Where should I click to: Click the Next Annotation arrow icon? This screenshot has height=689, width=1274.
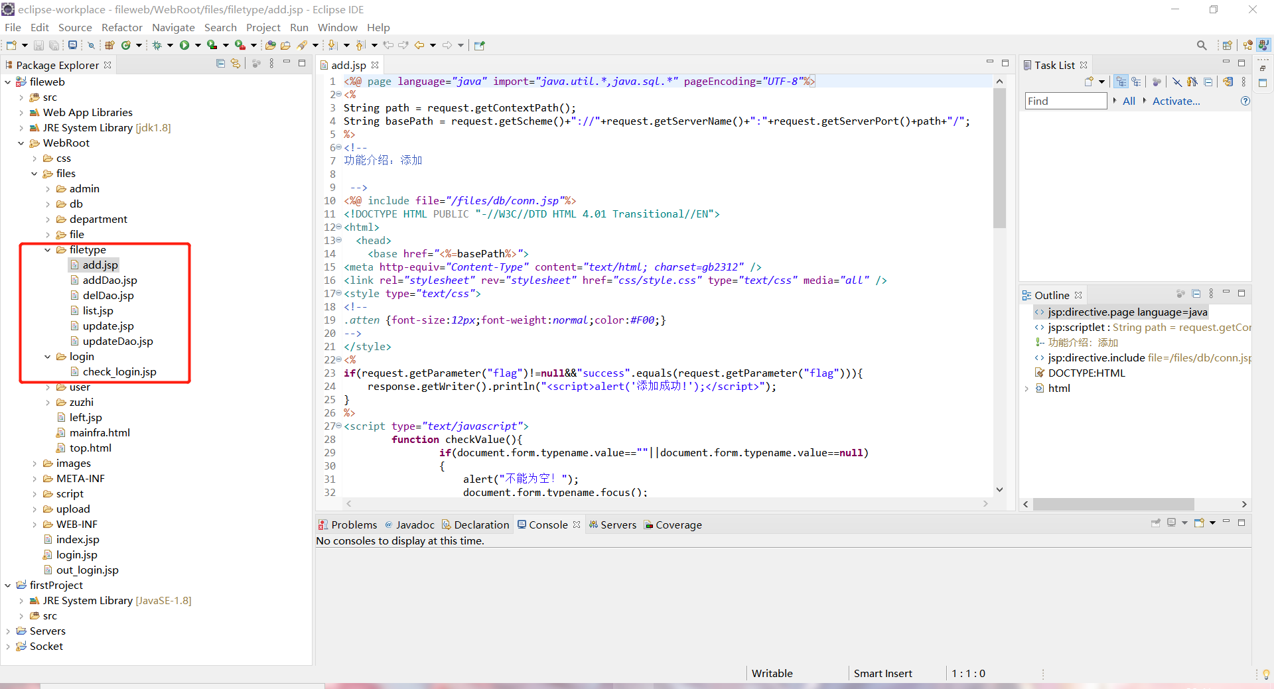(332, 45)
